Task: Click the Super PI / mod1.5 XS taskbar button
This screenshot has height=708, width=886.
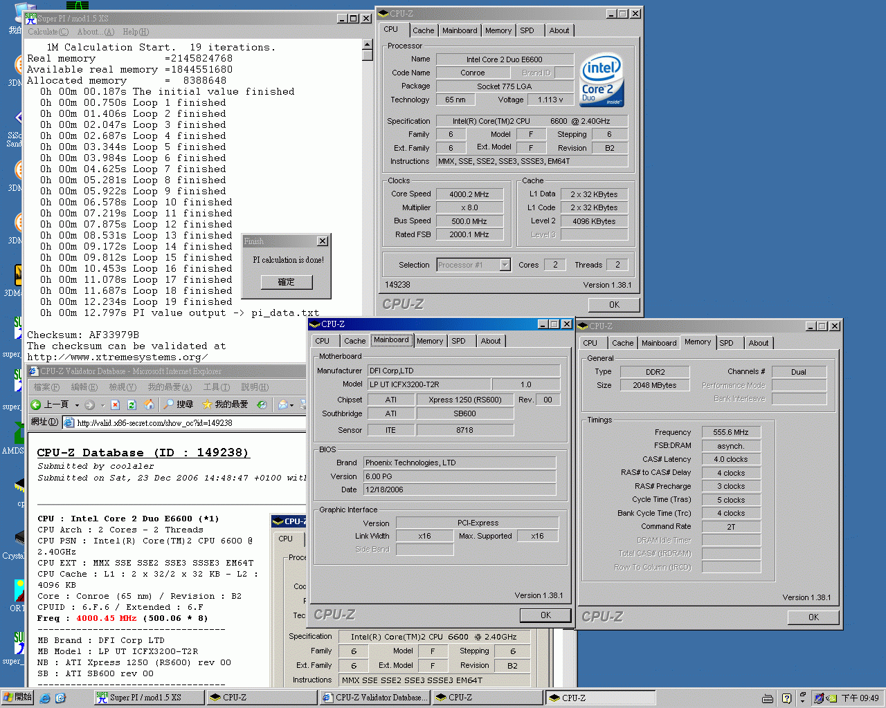Action: [x=149, y=698]
